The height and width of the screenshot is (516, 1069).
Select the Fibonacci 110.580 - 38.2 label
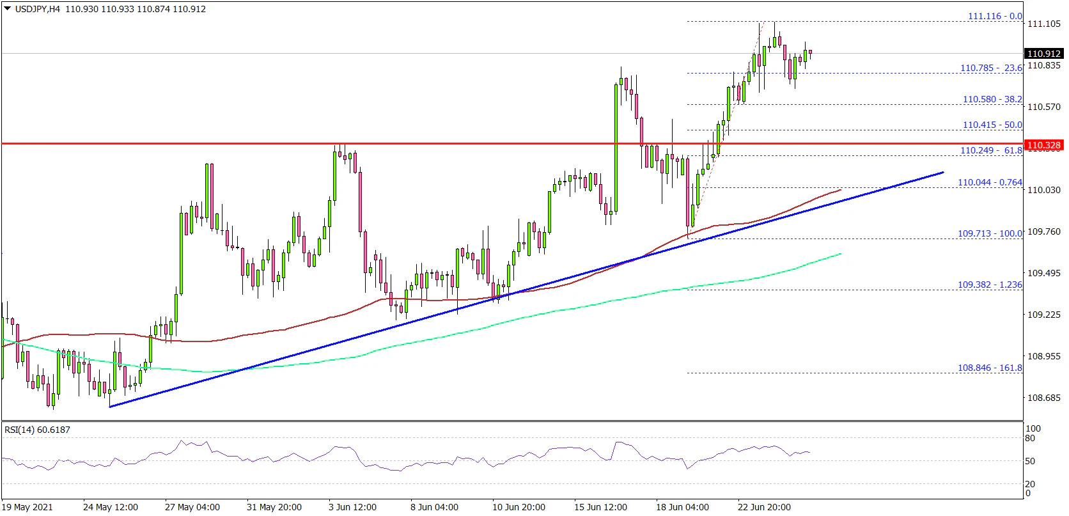[x=992, y=99]
